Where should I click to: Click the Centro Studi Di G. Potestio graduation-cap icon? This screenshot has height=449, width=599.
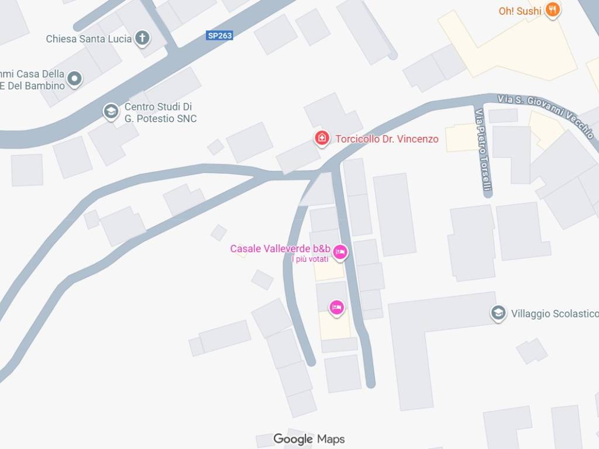111,112
